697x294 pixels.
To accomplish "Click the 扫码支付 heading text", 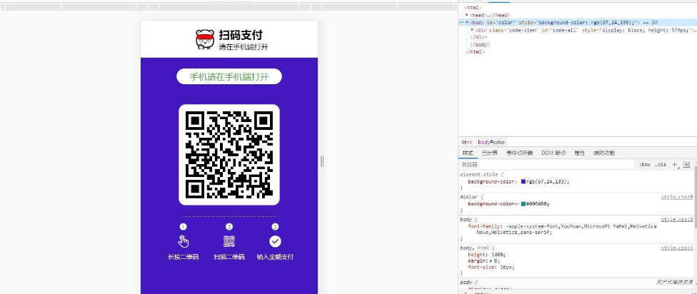I will (x=241, y=35).
